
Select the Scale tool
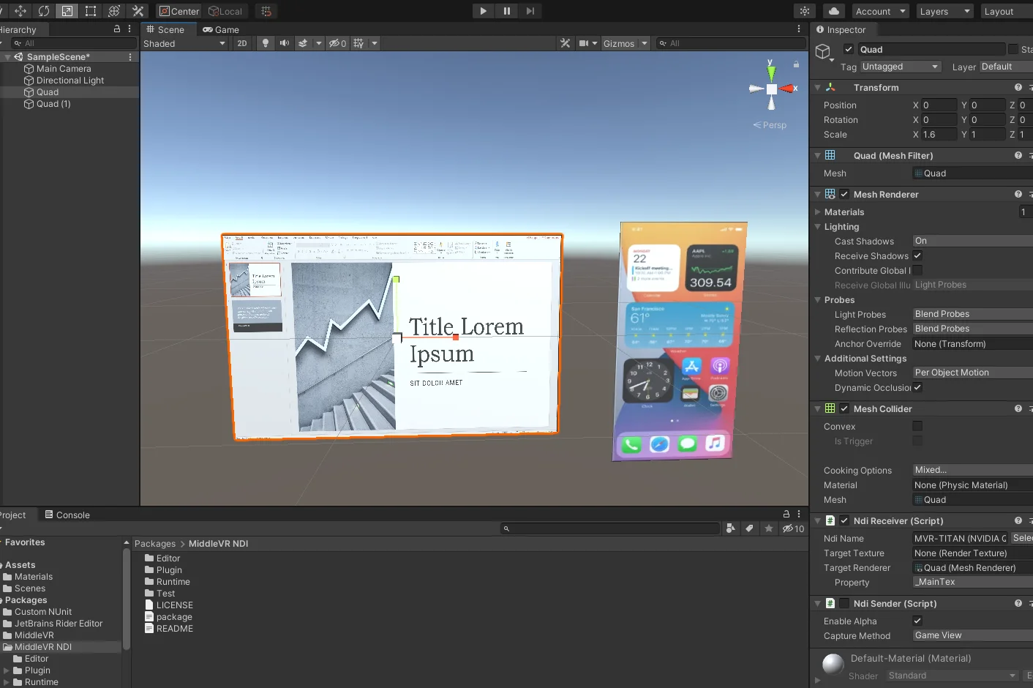pos(67,11)
